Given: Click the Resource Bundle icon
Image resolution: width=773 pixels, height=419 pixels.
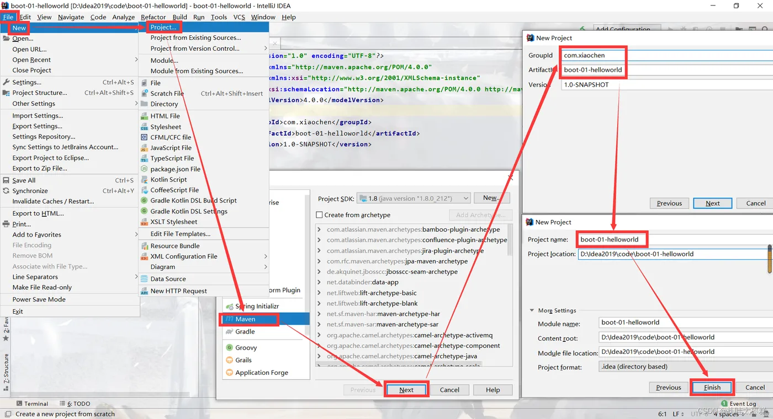Looking at the screenshot, I should 144,246.
